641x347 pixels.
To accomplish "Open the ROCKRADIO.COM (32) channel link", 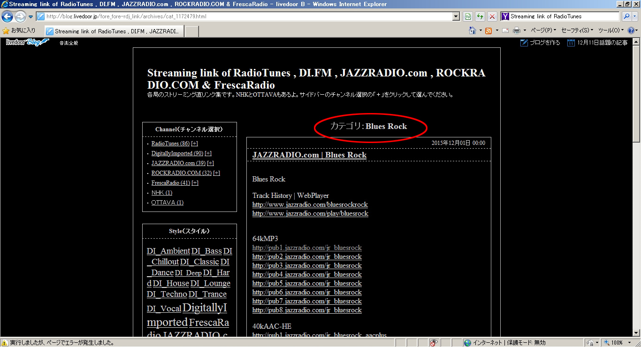I will pyautogui.click(x=182, y=173).
